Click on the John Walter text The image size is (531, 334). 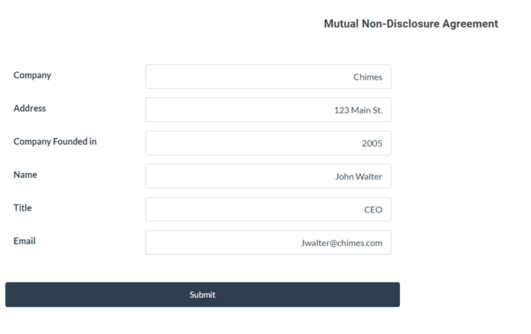(x=359, y=177)
